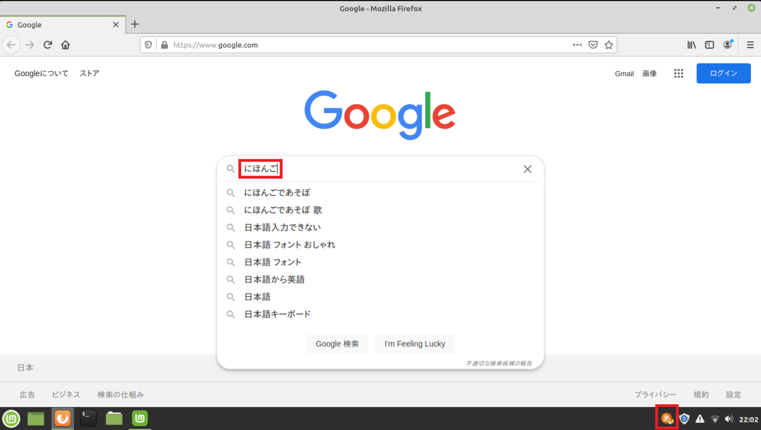Reload the current page
This screenshot has width=761, height=430.
[48, 45]
